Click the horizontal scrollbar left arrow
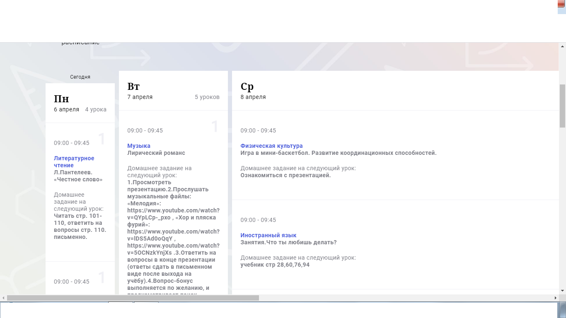Screen dimensions: 566x318 coord(3,298)
